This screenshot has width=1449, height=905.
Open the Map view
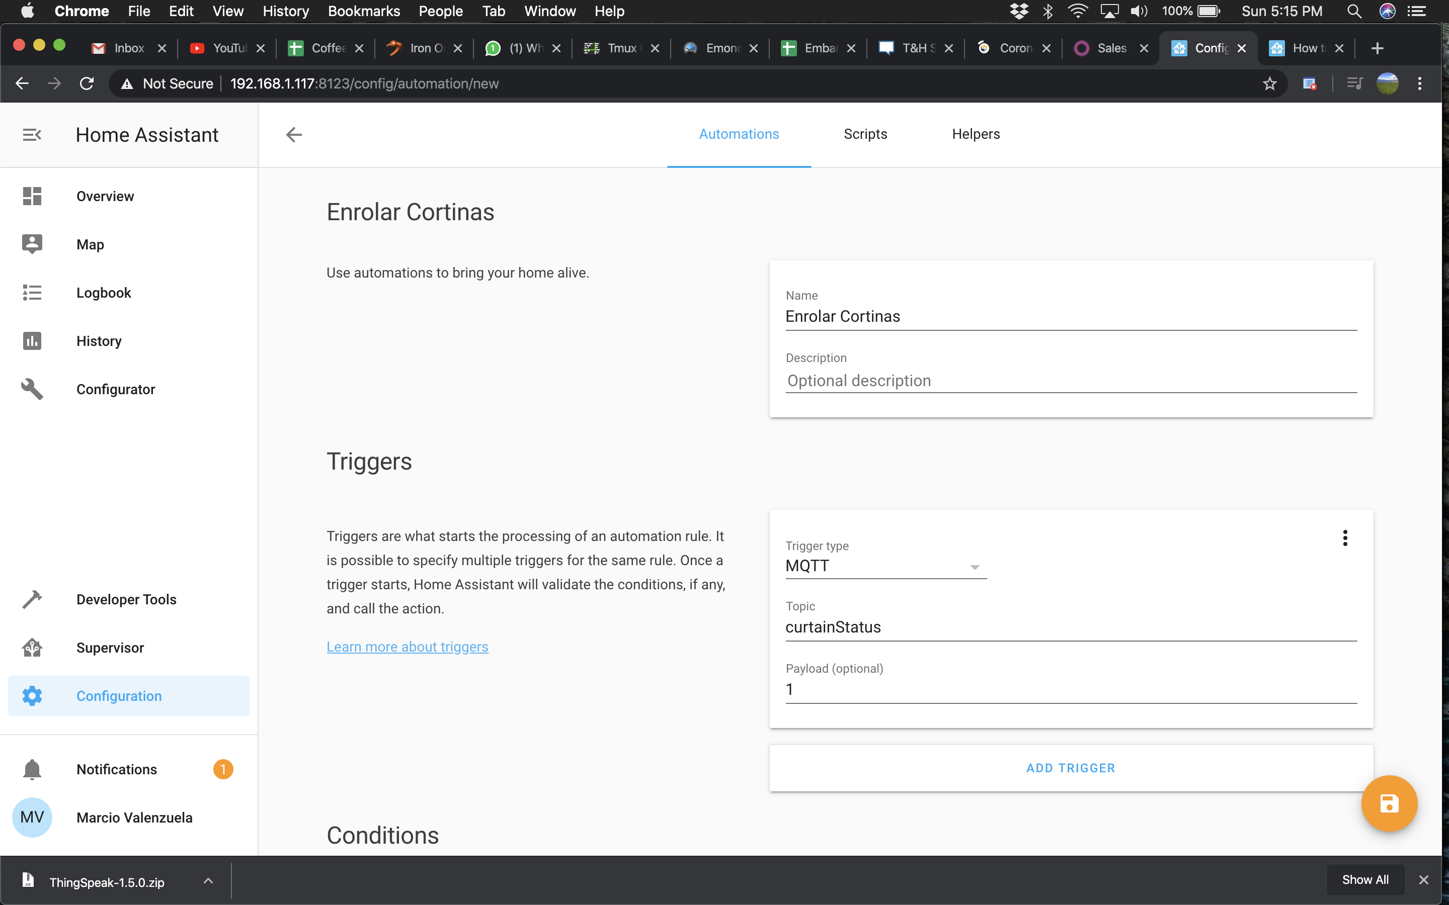tap(90, 244)
